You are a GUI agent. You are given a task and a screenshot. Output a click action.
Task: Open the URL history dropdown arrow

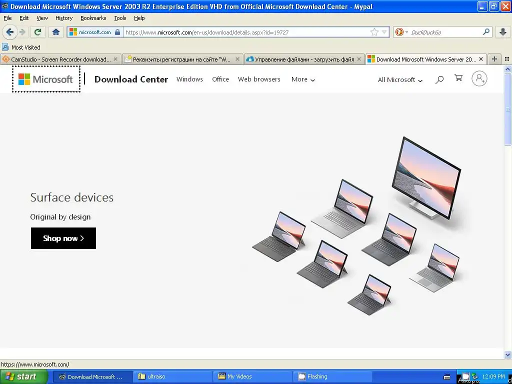[384, 32]
